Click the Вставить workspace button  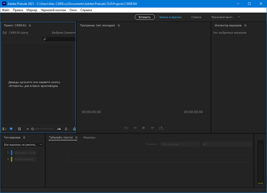pyautogui.click(x=145, y=17)
